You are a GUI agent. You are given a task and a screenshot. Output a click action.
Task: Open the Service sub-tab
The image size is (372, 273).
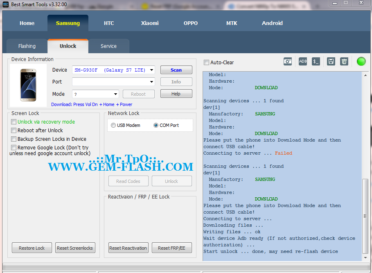pyautogui.click(x=109, y=46)
